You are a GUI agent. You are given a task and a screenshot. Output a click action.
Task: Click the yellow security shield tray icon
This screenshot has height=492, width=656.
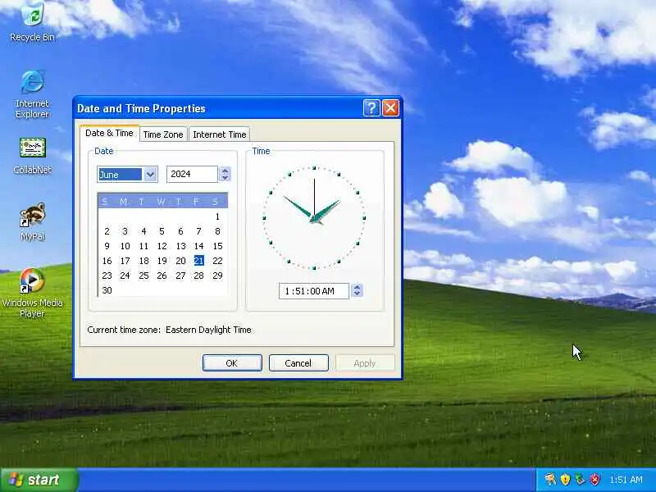tap(565, 479)
